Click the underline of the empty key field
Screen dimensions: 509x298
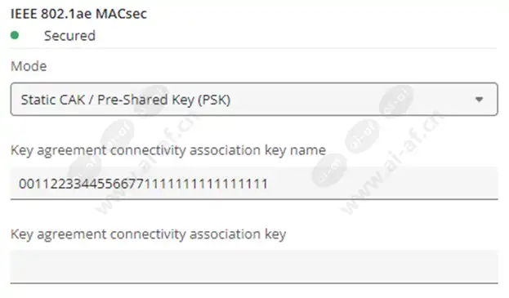[254, 283]
